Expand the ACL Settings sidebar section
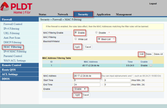The width and height of the screenshot is (167, 108). (19, 74)
